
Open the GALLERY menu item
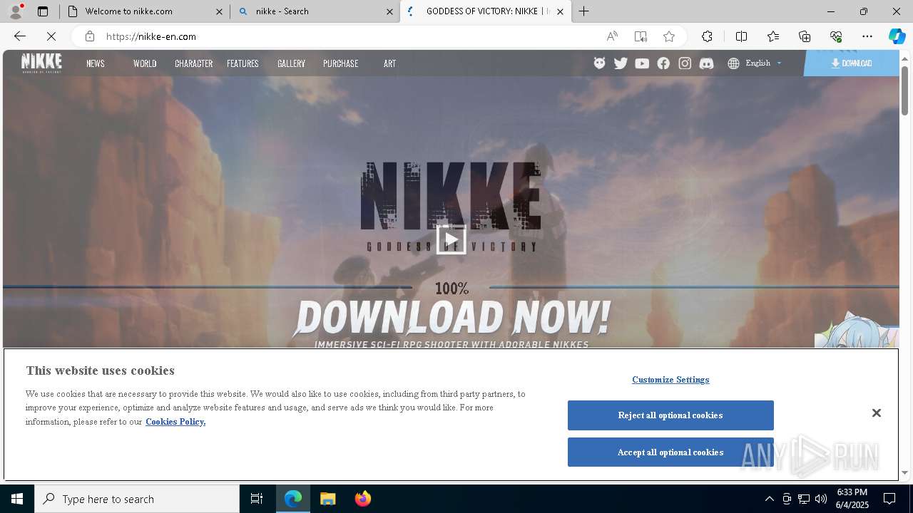click(x=291, y=63)
